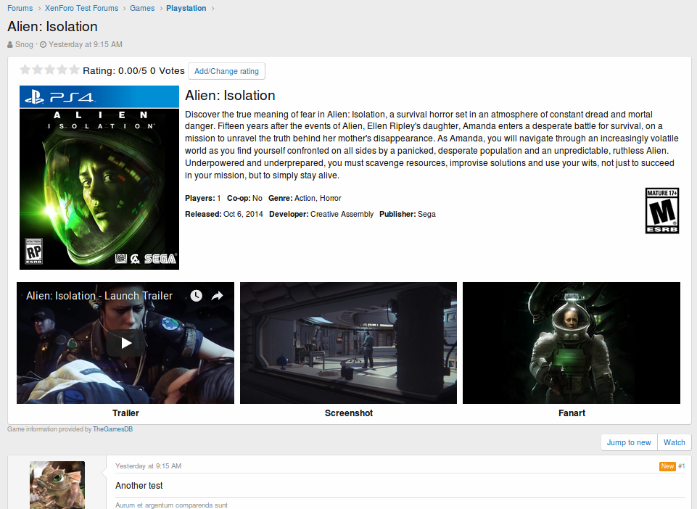Click the "Fanart" caption

click(572, 413)
